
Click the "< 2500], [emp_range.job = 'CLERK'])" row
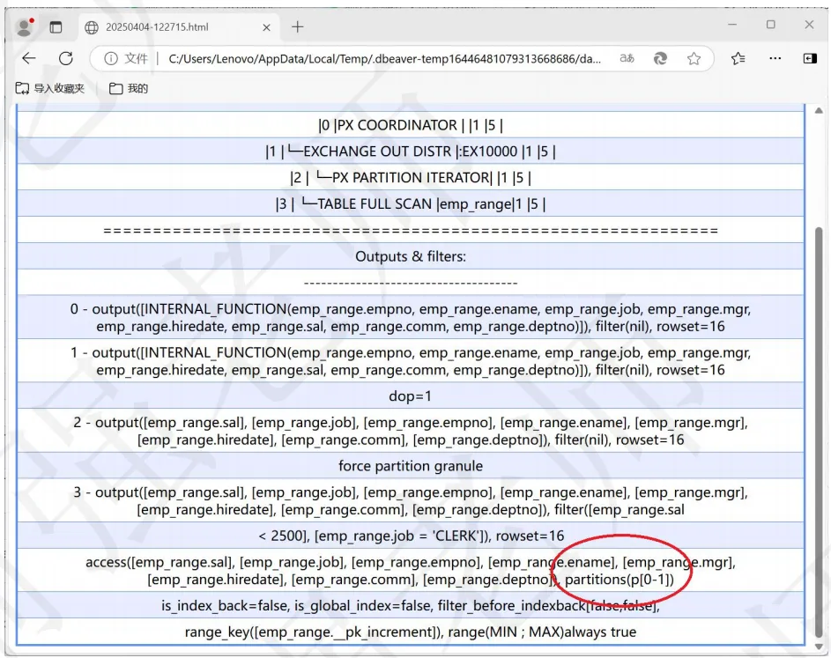tap(410, 536)
